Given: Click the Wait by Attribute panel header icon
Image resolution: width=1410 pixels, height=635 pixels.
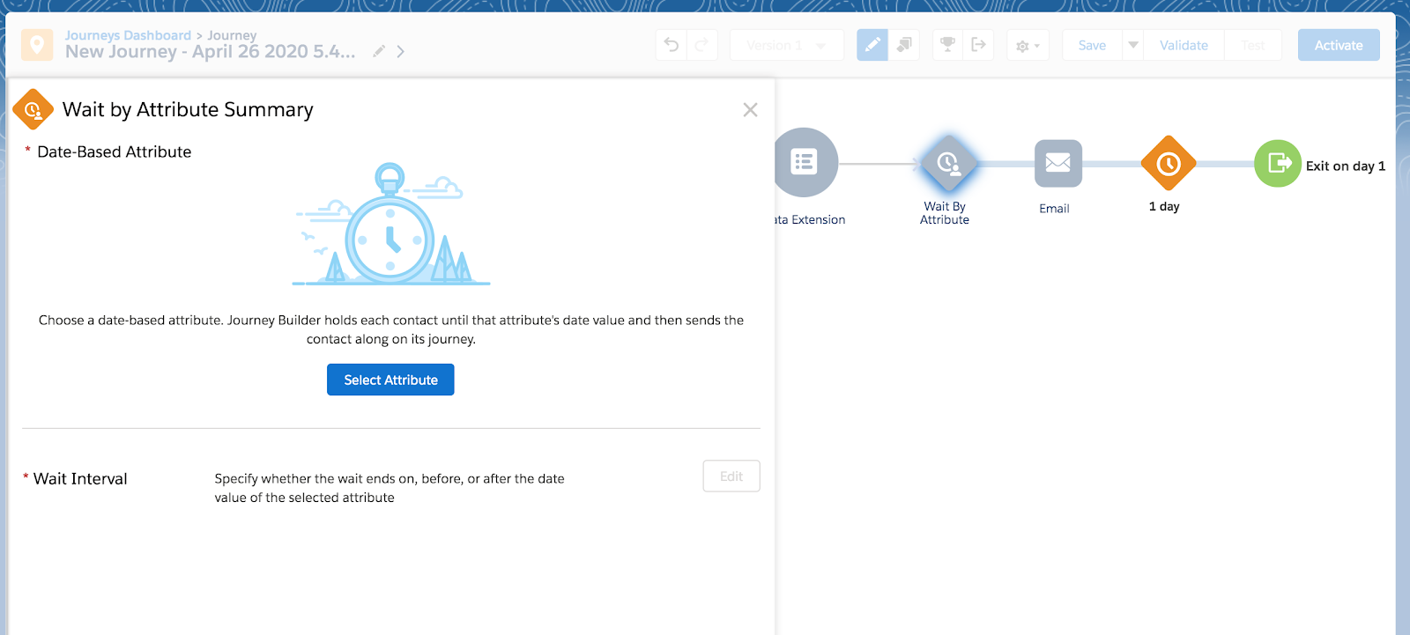Looking at the screenshot, I should point(33,109).
